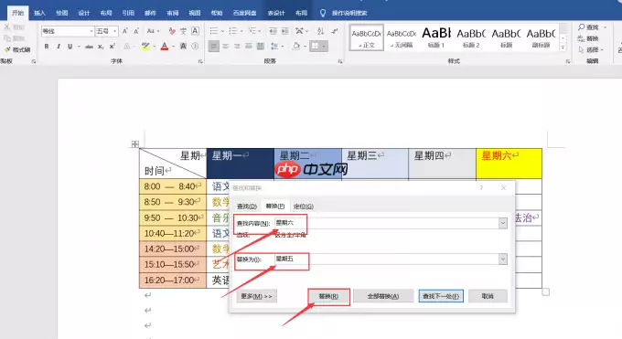Viewport: 622px width, 339px height.
Task: Click the table move handle icon
Action: coord(134,144)
